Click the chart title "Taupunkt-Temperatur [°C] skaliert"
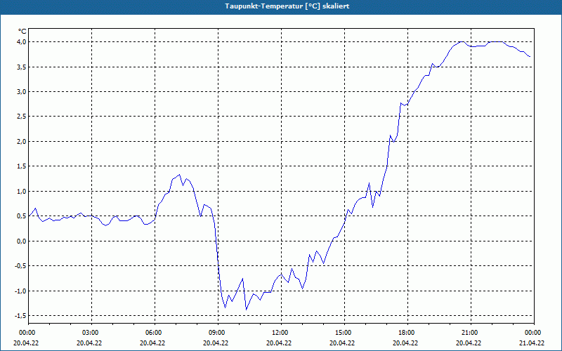 pyautogui.click(x=287, y=6)
